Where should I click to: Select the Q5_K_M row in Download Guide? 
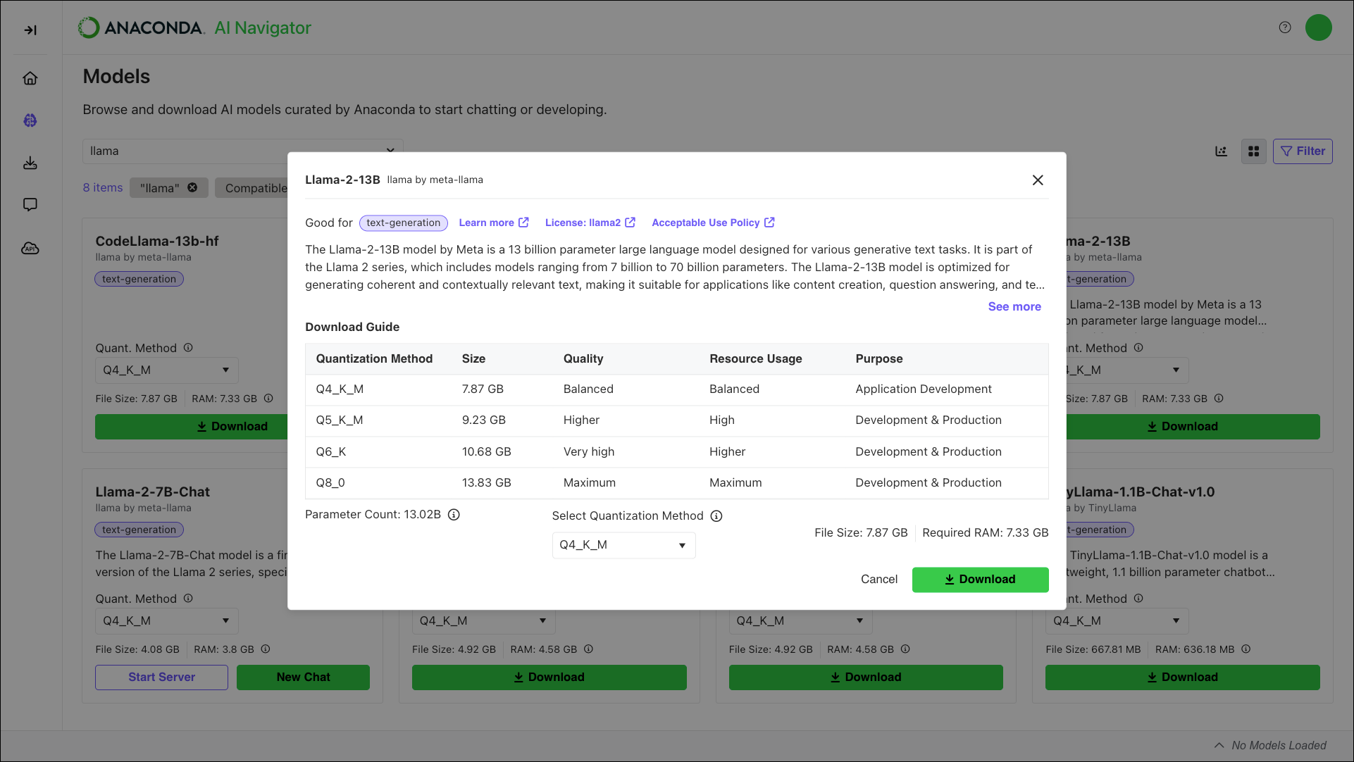(x=676, y=420)
